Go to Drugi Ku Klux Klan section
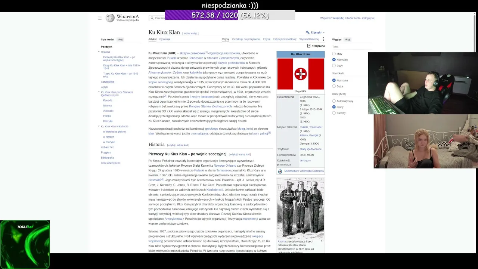This screenshot has height=269, width=478. point(121,67)
